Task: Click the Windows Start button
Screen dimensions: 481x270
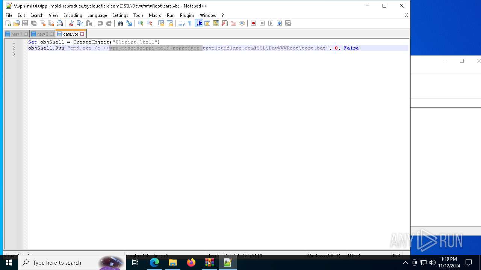Action: coord(9,262)
